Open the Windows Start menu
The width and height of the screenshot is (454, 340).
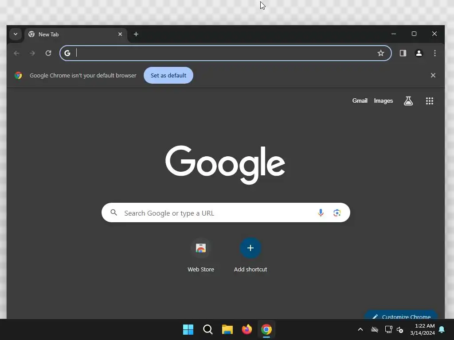coord(188,329)
